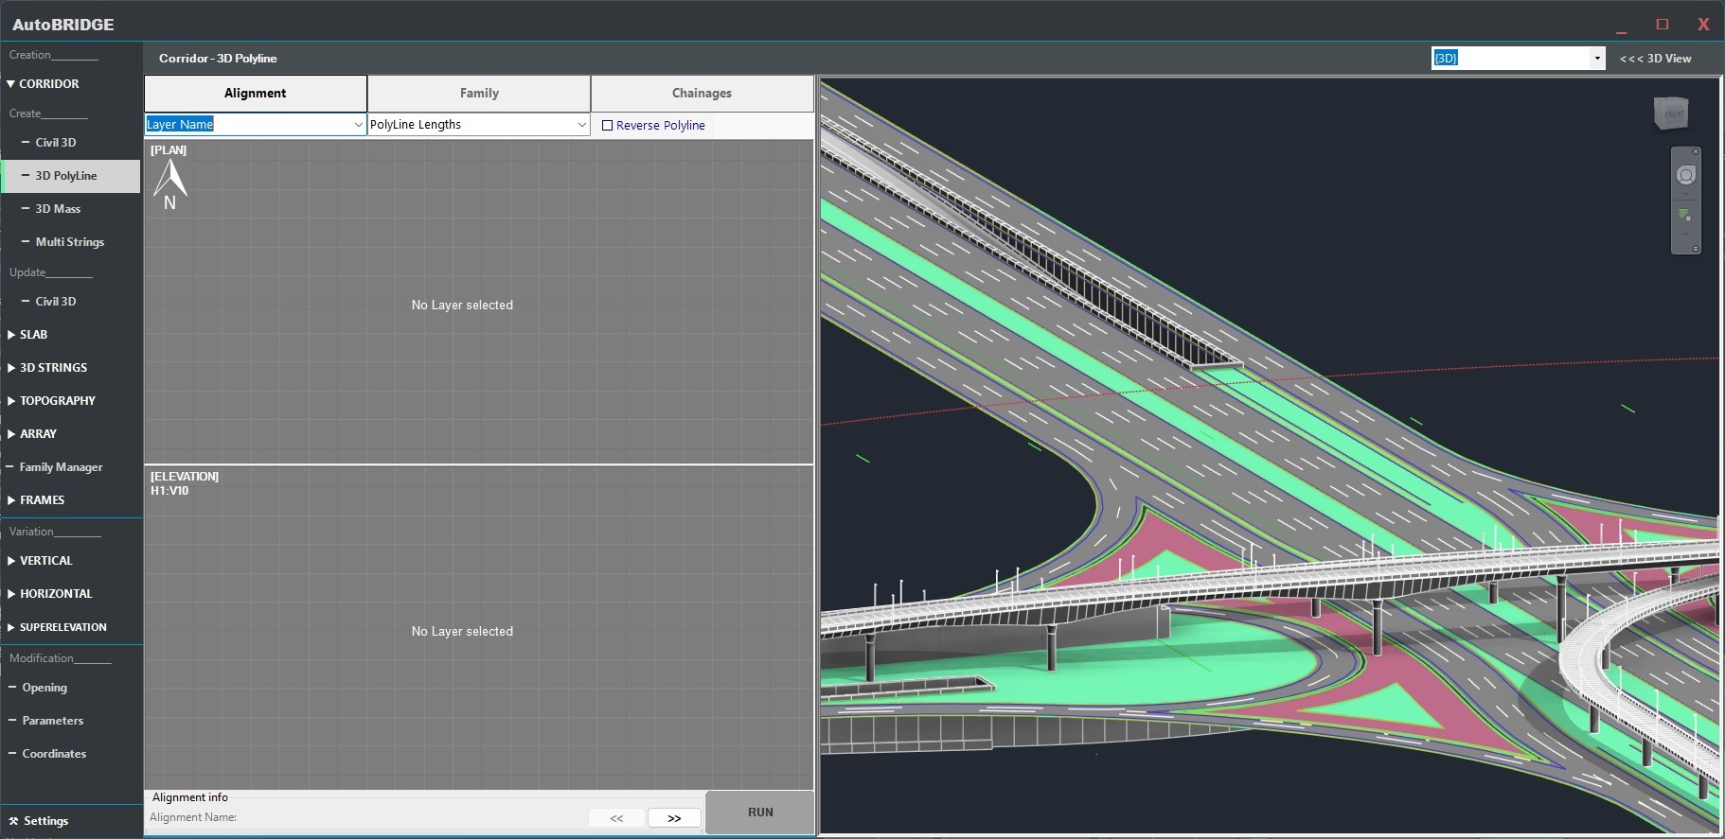
Task: Close the navigation bar with its X
Action: tap(1696, 151)
